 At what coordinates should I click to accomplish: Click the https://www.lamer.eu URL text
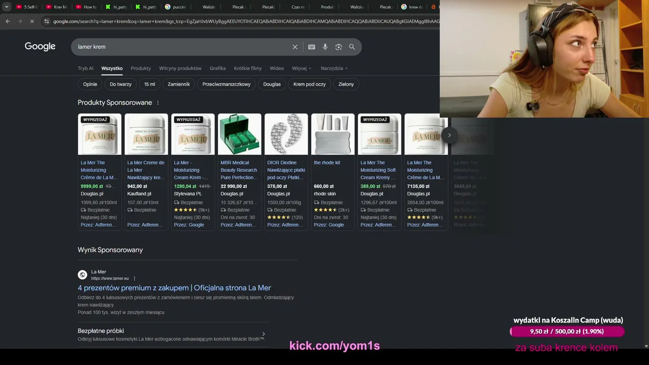110,278
